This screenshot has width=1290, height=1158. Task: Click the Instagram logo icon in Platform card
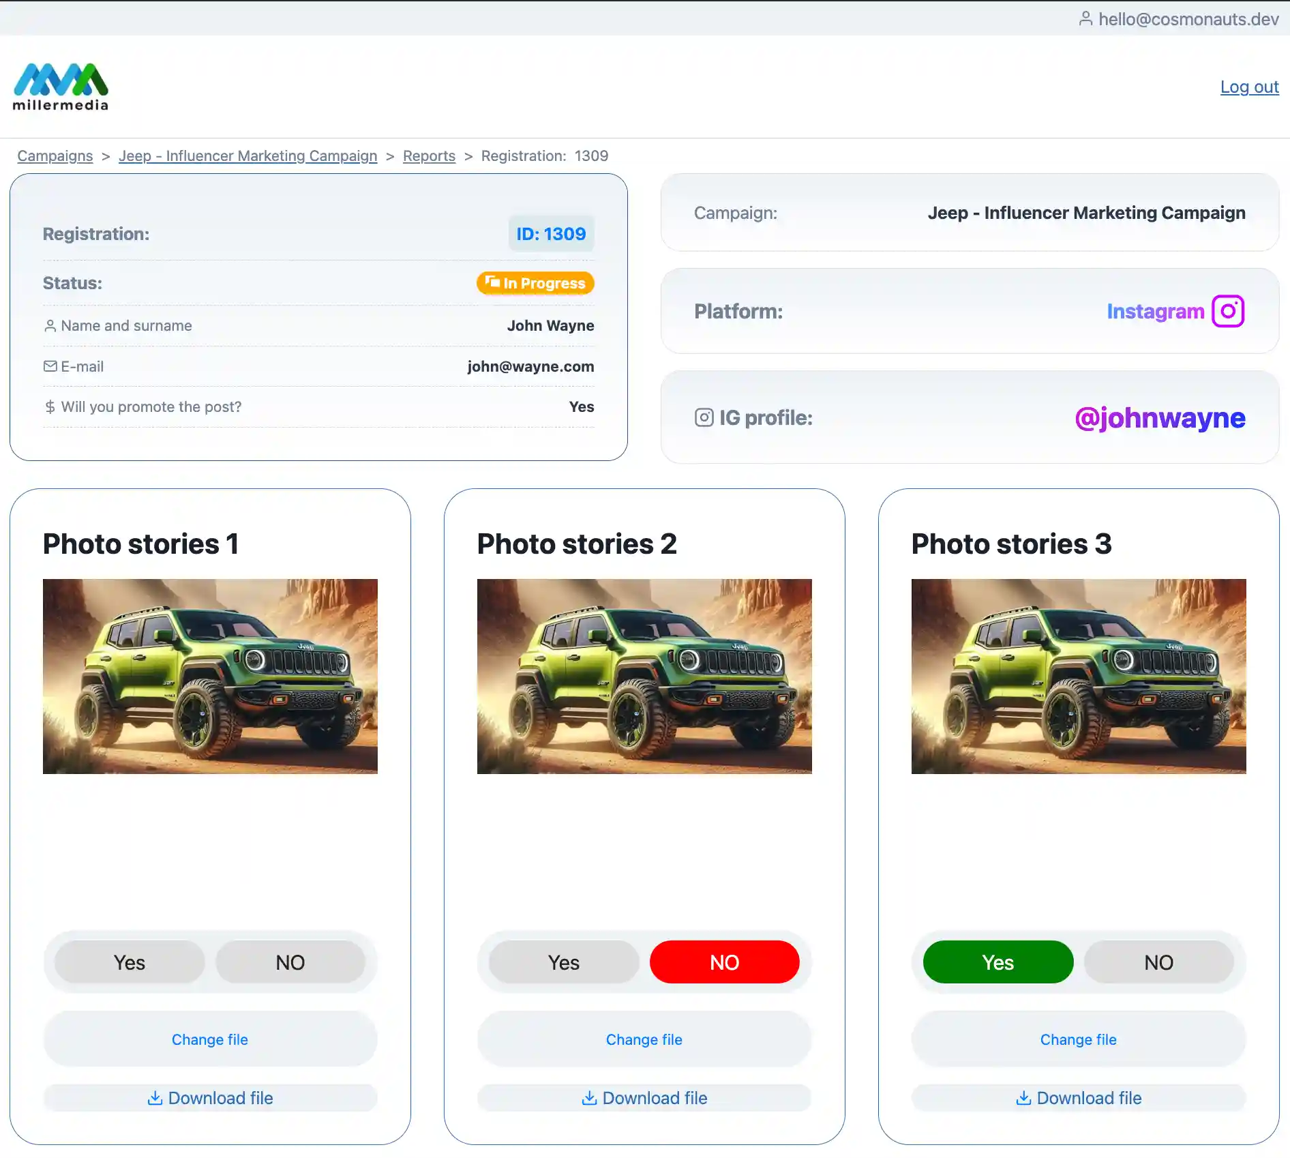tap(1228, 311)
